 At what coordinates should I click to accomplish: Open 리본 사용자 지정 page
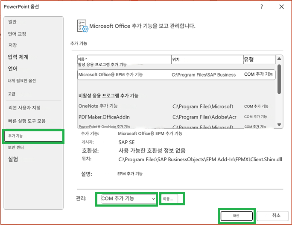[24, 107]
